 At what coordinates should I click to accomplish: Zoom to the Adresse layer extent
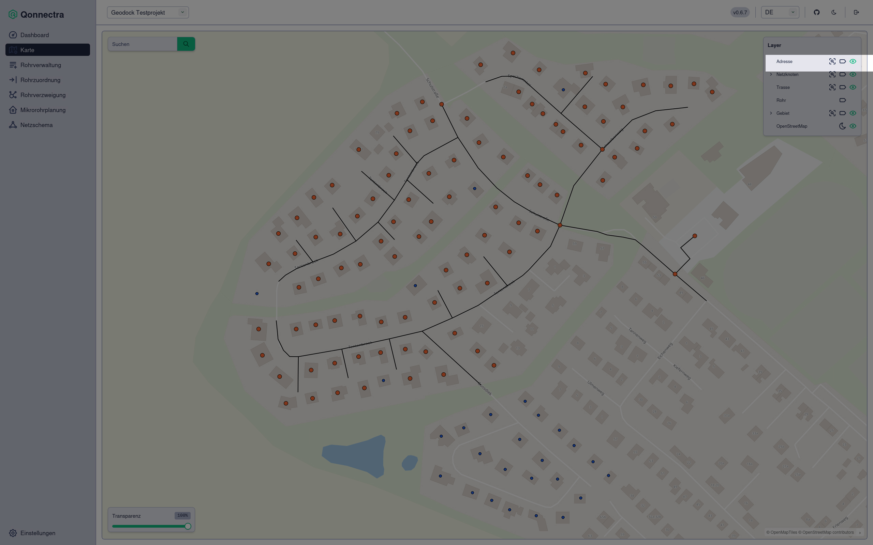pos(832,61)
